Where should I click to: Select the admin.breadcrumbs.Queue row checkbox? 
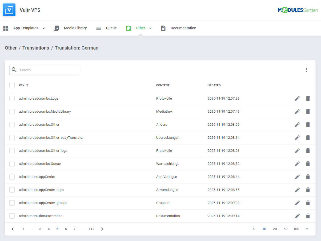point(12,164)
